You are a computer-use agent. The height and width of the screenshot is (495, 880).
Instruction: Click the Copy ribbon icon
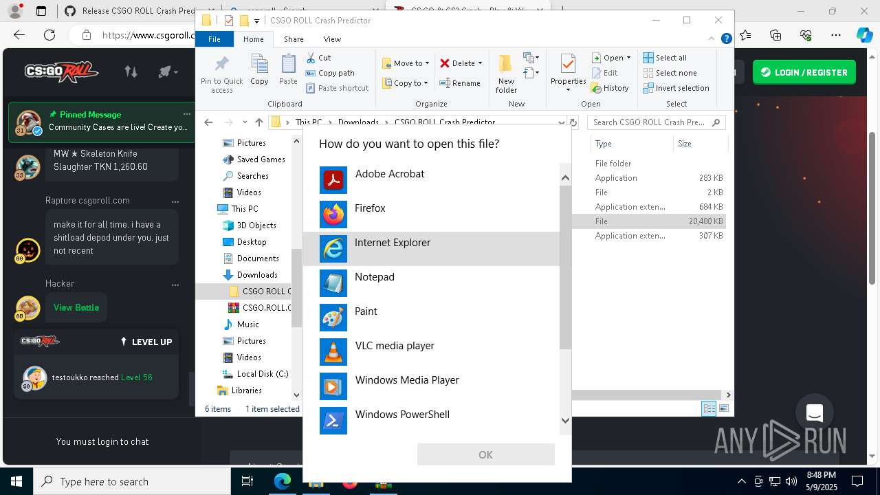(x=259, y=70)
